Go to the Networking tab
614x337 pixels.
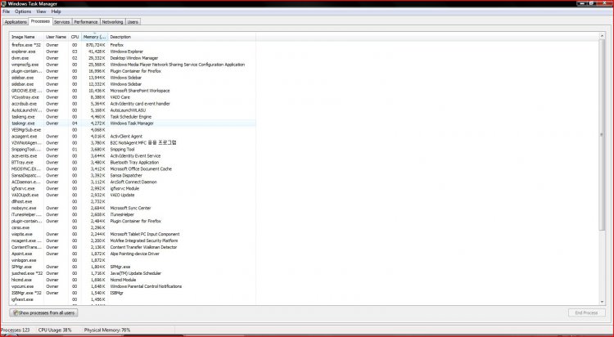coord(112,22)
